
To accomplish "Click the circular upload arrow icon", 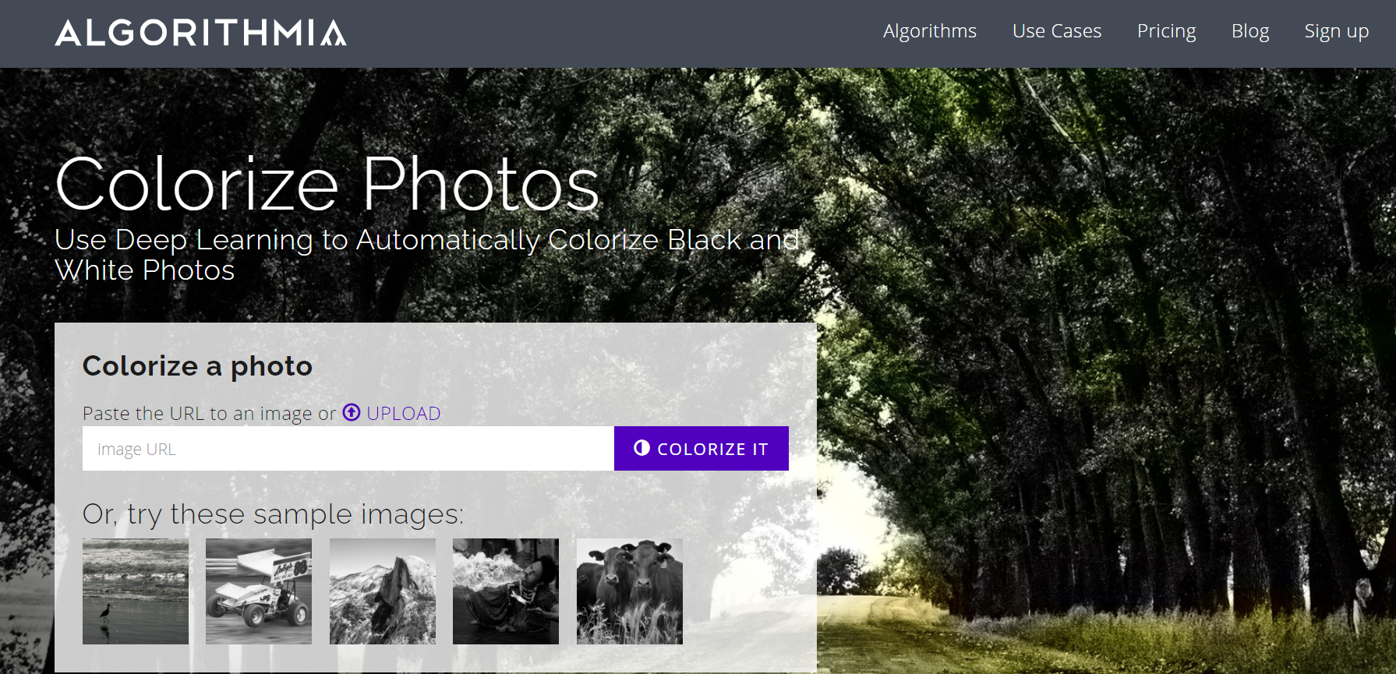I will coord(352,412).
